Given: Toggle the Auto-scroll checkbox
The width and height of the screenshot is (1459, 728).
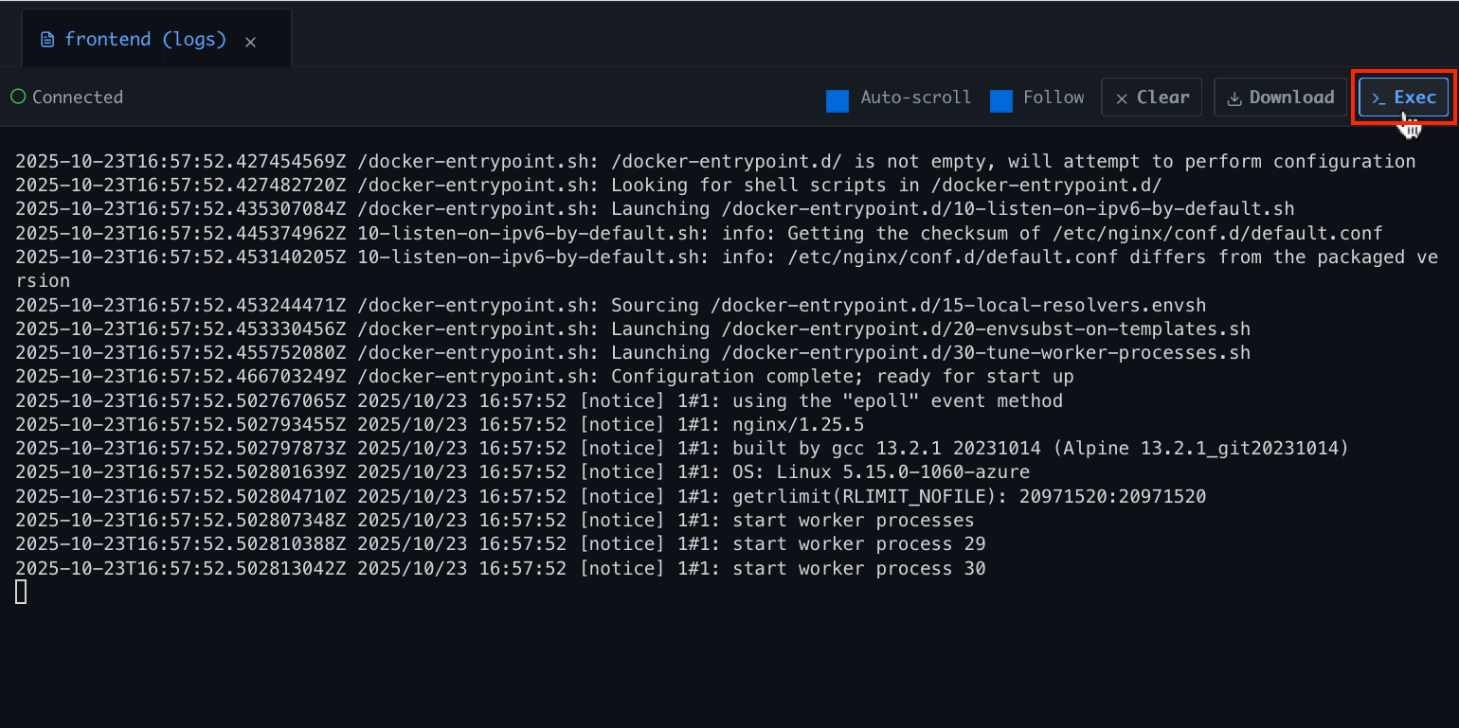Looking at the screenshot, I should coord(838,101).
